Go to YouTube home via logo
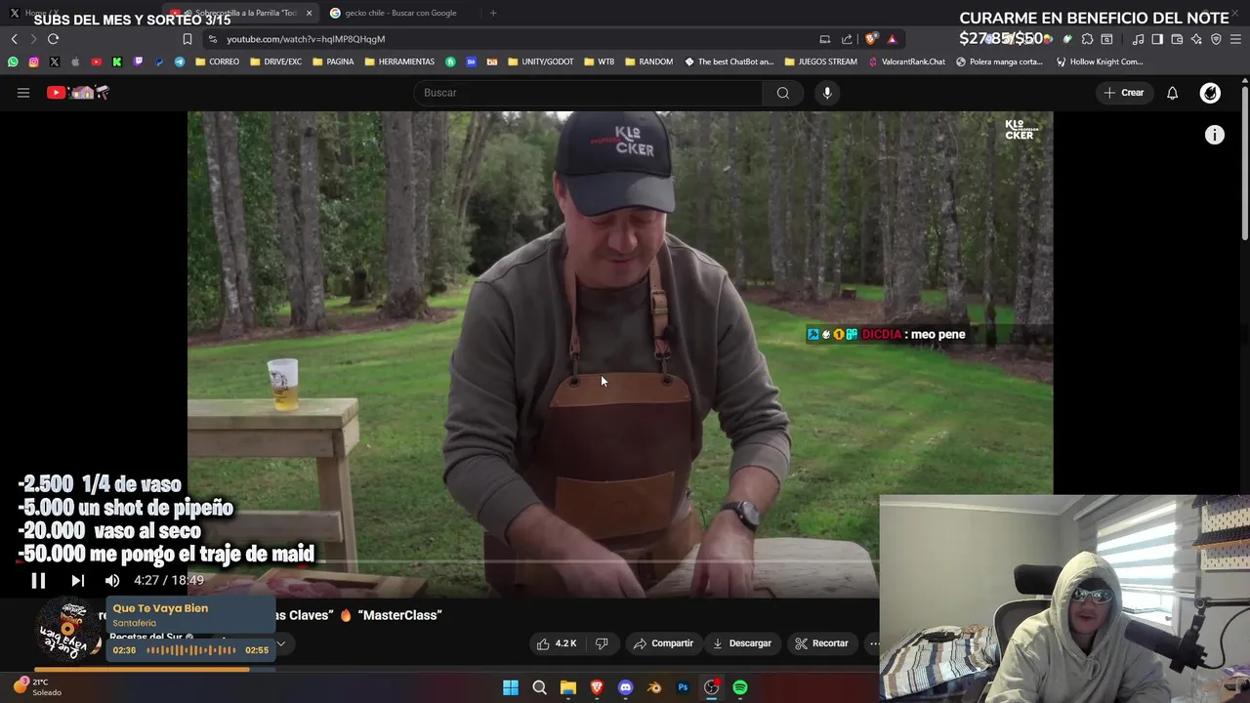This screenshot has width=1250, height=703. [78, 93]
